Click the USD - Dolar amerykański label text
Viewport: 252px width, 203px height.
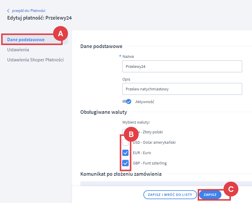pos(154,142)
